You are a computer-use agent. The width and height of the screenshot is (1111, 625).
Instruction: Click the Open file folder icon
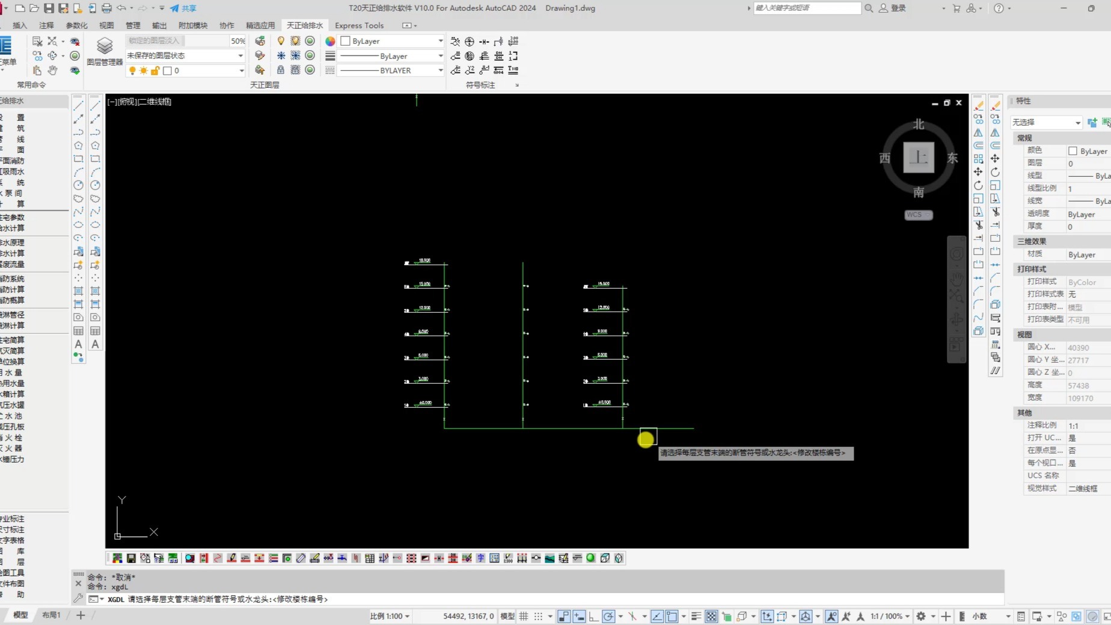coord(34,8)
